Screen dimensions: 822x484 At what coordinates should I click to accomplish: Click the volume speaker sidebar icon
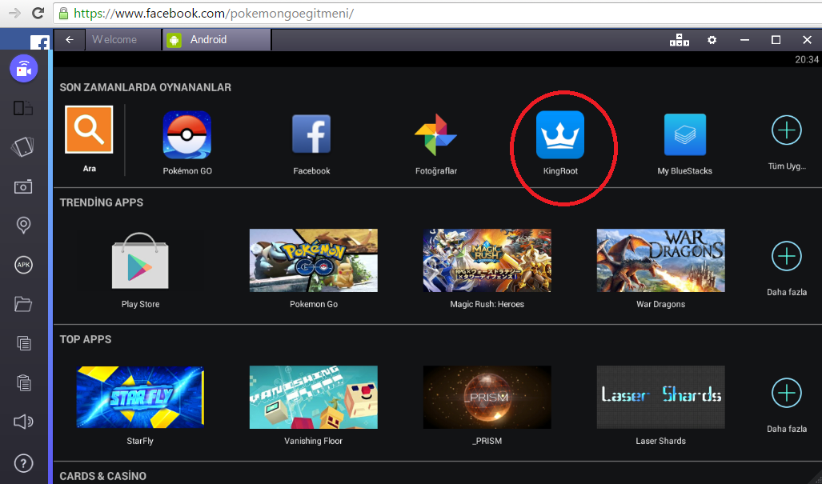(x=23, y=422)
